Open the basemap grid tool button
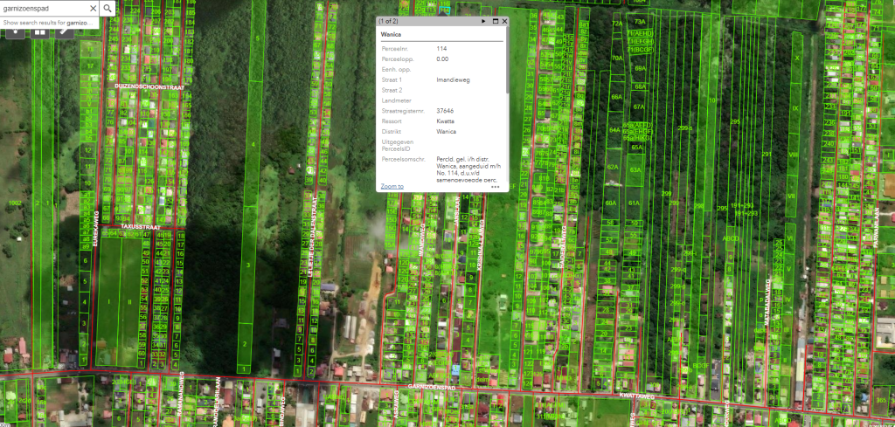 [x=39, y=31]
